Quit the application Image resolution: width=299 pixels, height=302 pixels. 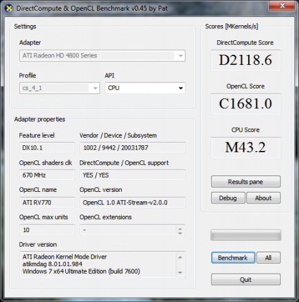pyautogui.click(x=246, y=279)
